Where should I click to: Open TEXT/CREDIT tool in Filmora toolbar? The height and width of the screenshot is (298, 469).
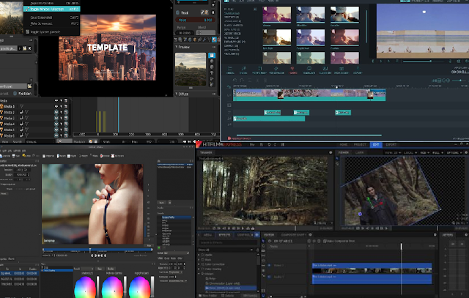(x=259, y=70)
